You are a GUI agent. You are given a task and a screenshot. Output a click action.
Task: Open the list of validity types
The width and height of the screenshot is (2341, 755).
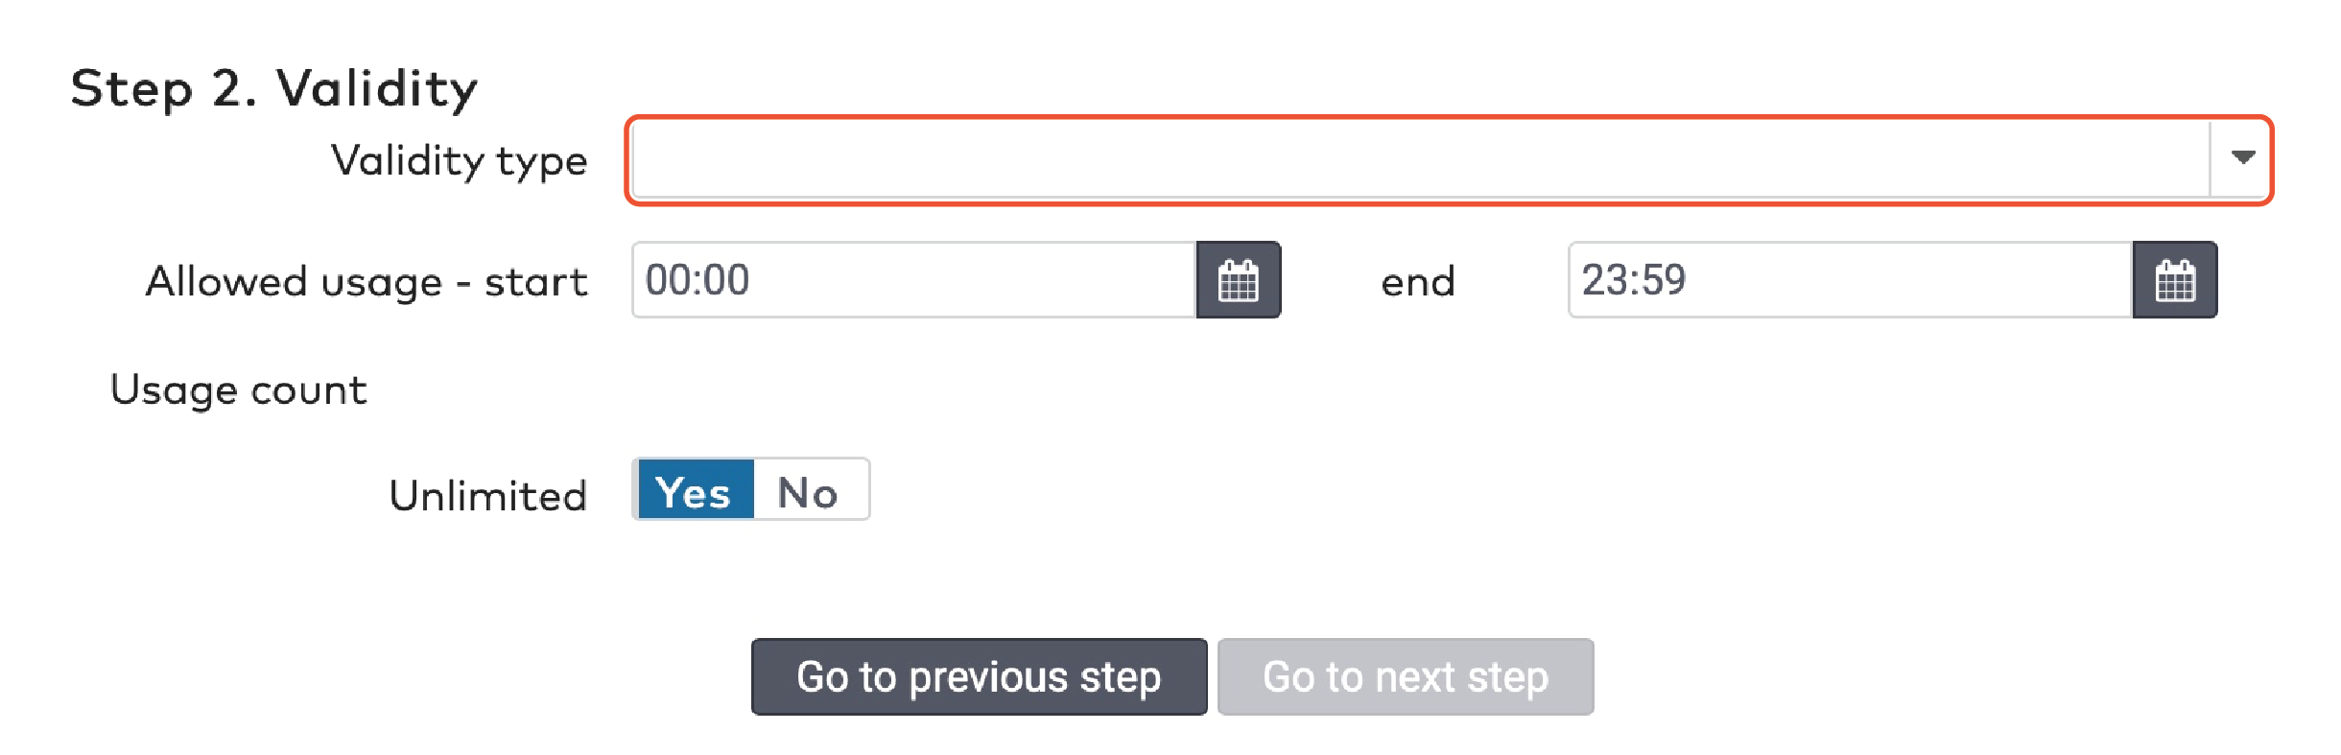2242,158
